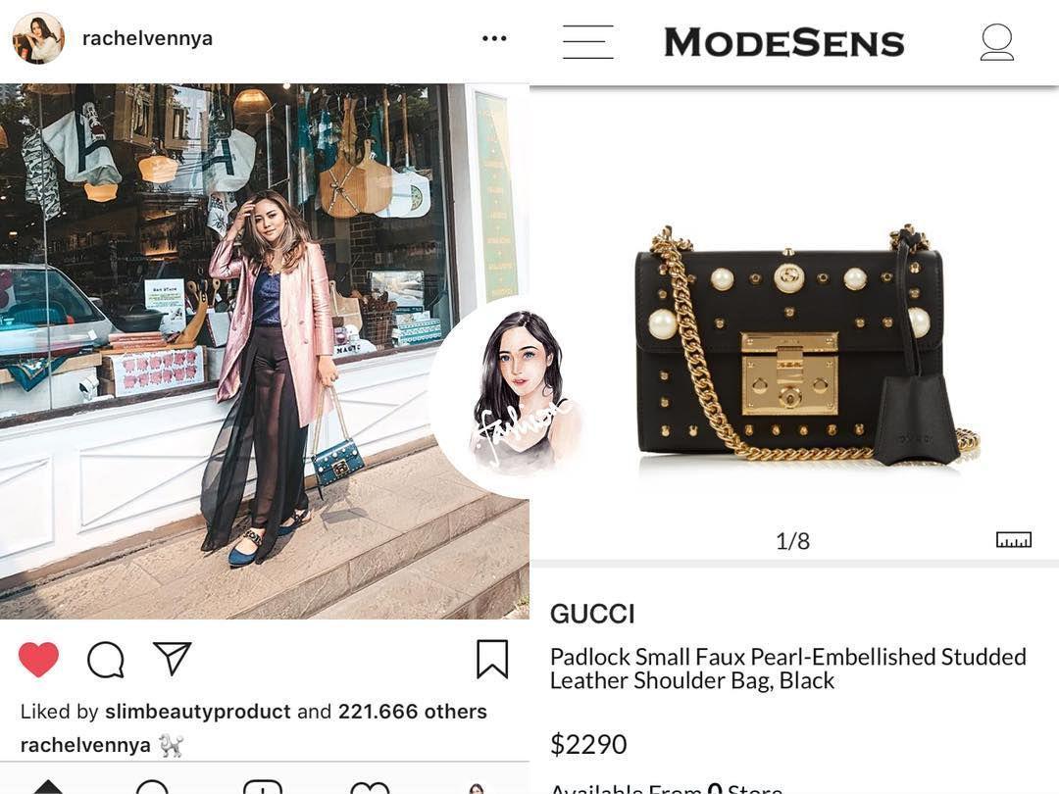Open comments with the speech bubble icon
The image size is (1059, 794).
pyautogui.click(x=106, y=660)
